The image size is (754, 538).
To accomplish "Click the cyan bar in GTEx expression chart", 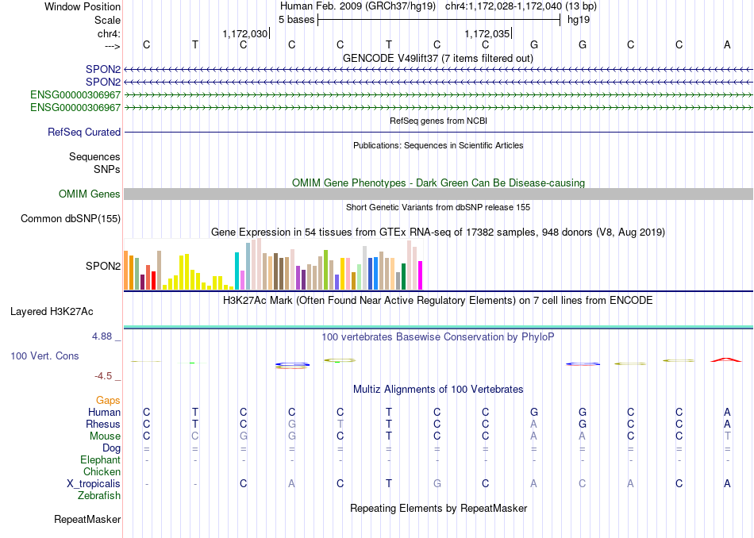I will click(237, 271).
